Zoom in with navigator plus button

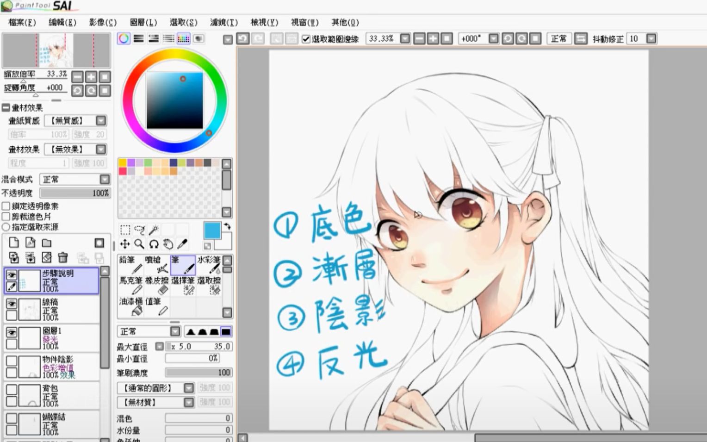pyautogui.click(x=91, y=77)
